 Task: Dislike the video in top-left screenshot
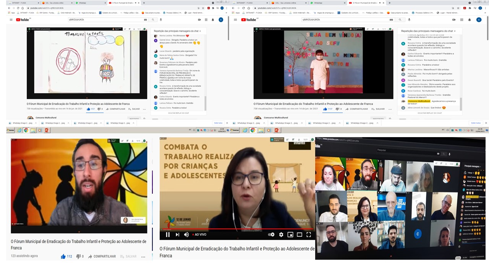click(100, 109)
